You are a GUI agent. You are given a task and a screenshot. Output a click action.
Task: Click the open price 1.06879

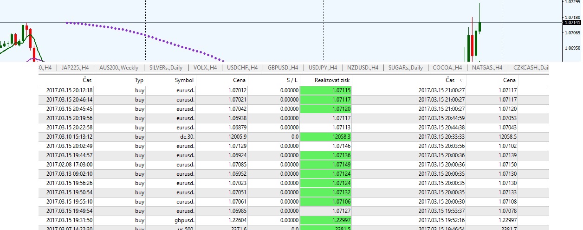pos(238,128)
